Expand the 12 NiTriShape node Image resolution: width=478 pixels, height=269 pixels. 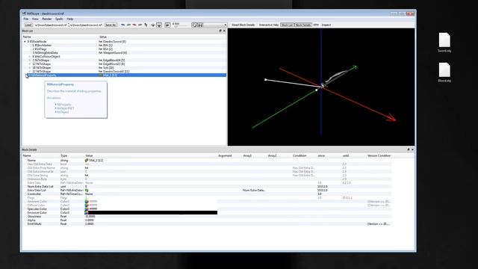click(30, 64)
